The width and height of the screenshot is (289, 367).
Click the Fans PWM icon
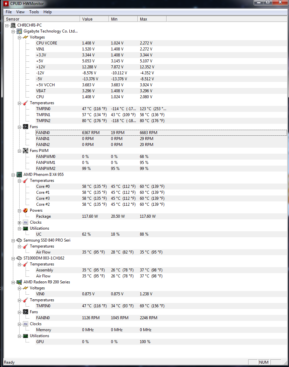(26, 151)
